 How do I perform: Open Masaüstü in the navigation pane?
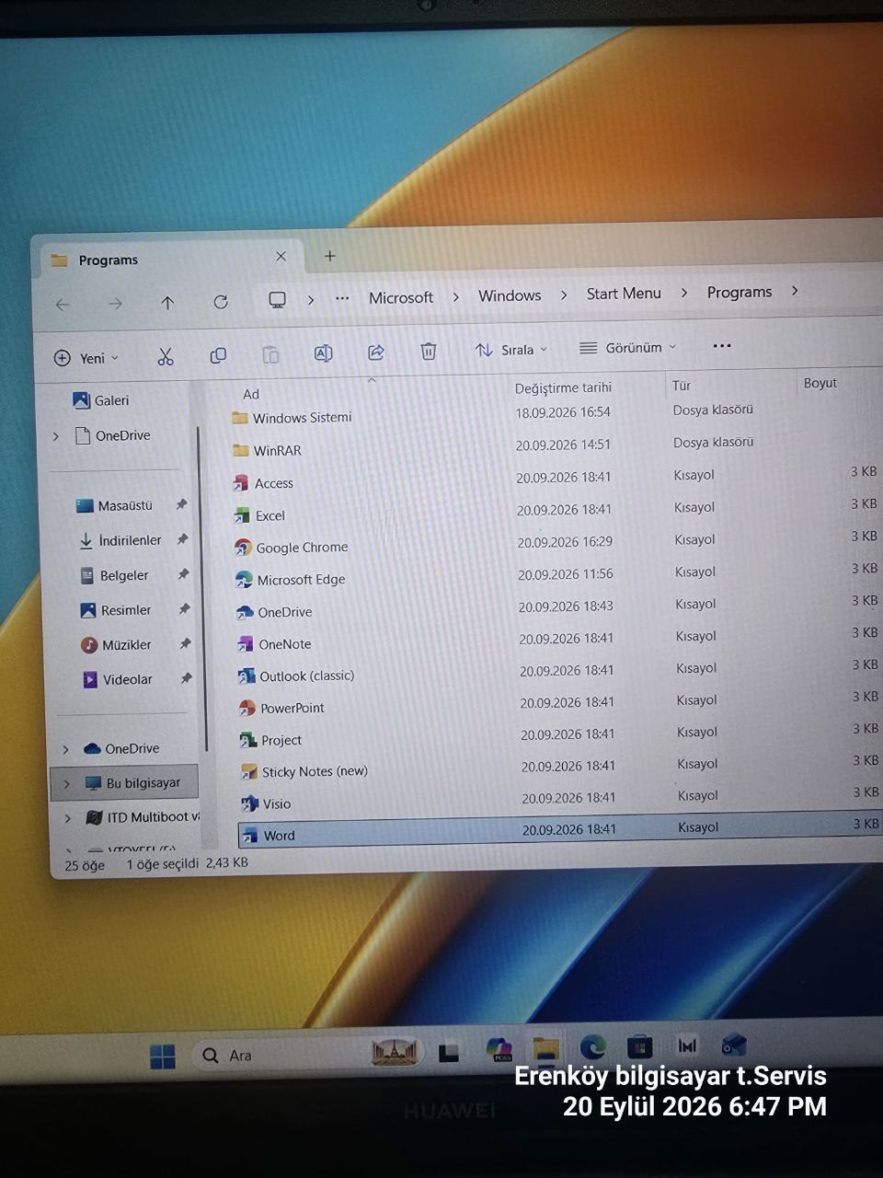click(114, 505)
